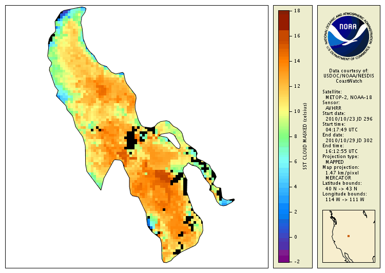Click the '40 N -> 43 N' latitude value
The height and width of the screenshot is (273, 385).
(x=341, y=188)
